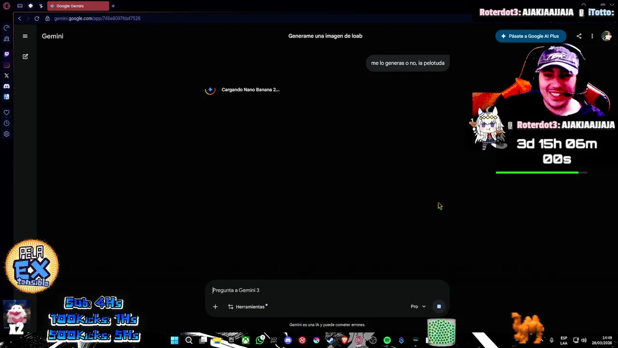Open Task View on the taskbar
618x348 pixels.
[x=203, y=340]
